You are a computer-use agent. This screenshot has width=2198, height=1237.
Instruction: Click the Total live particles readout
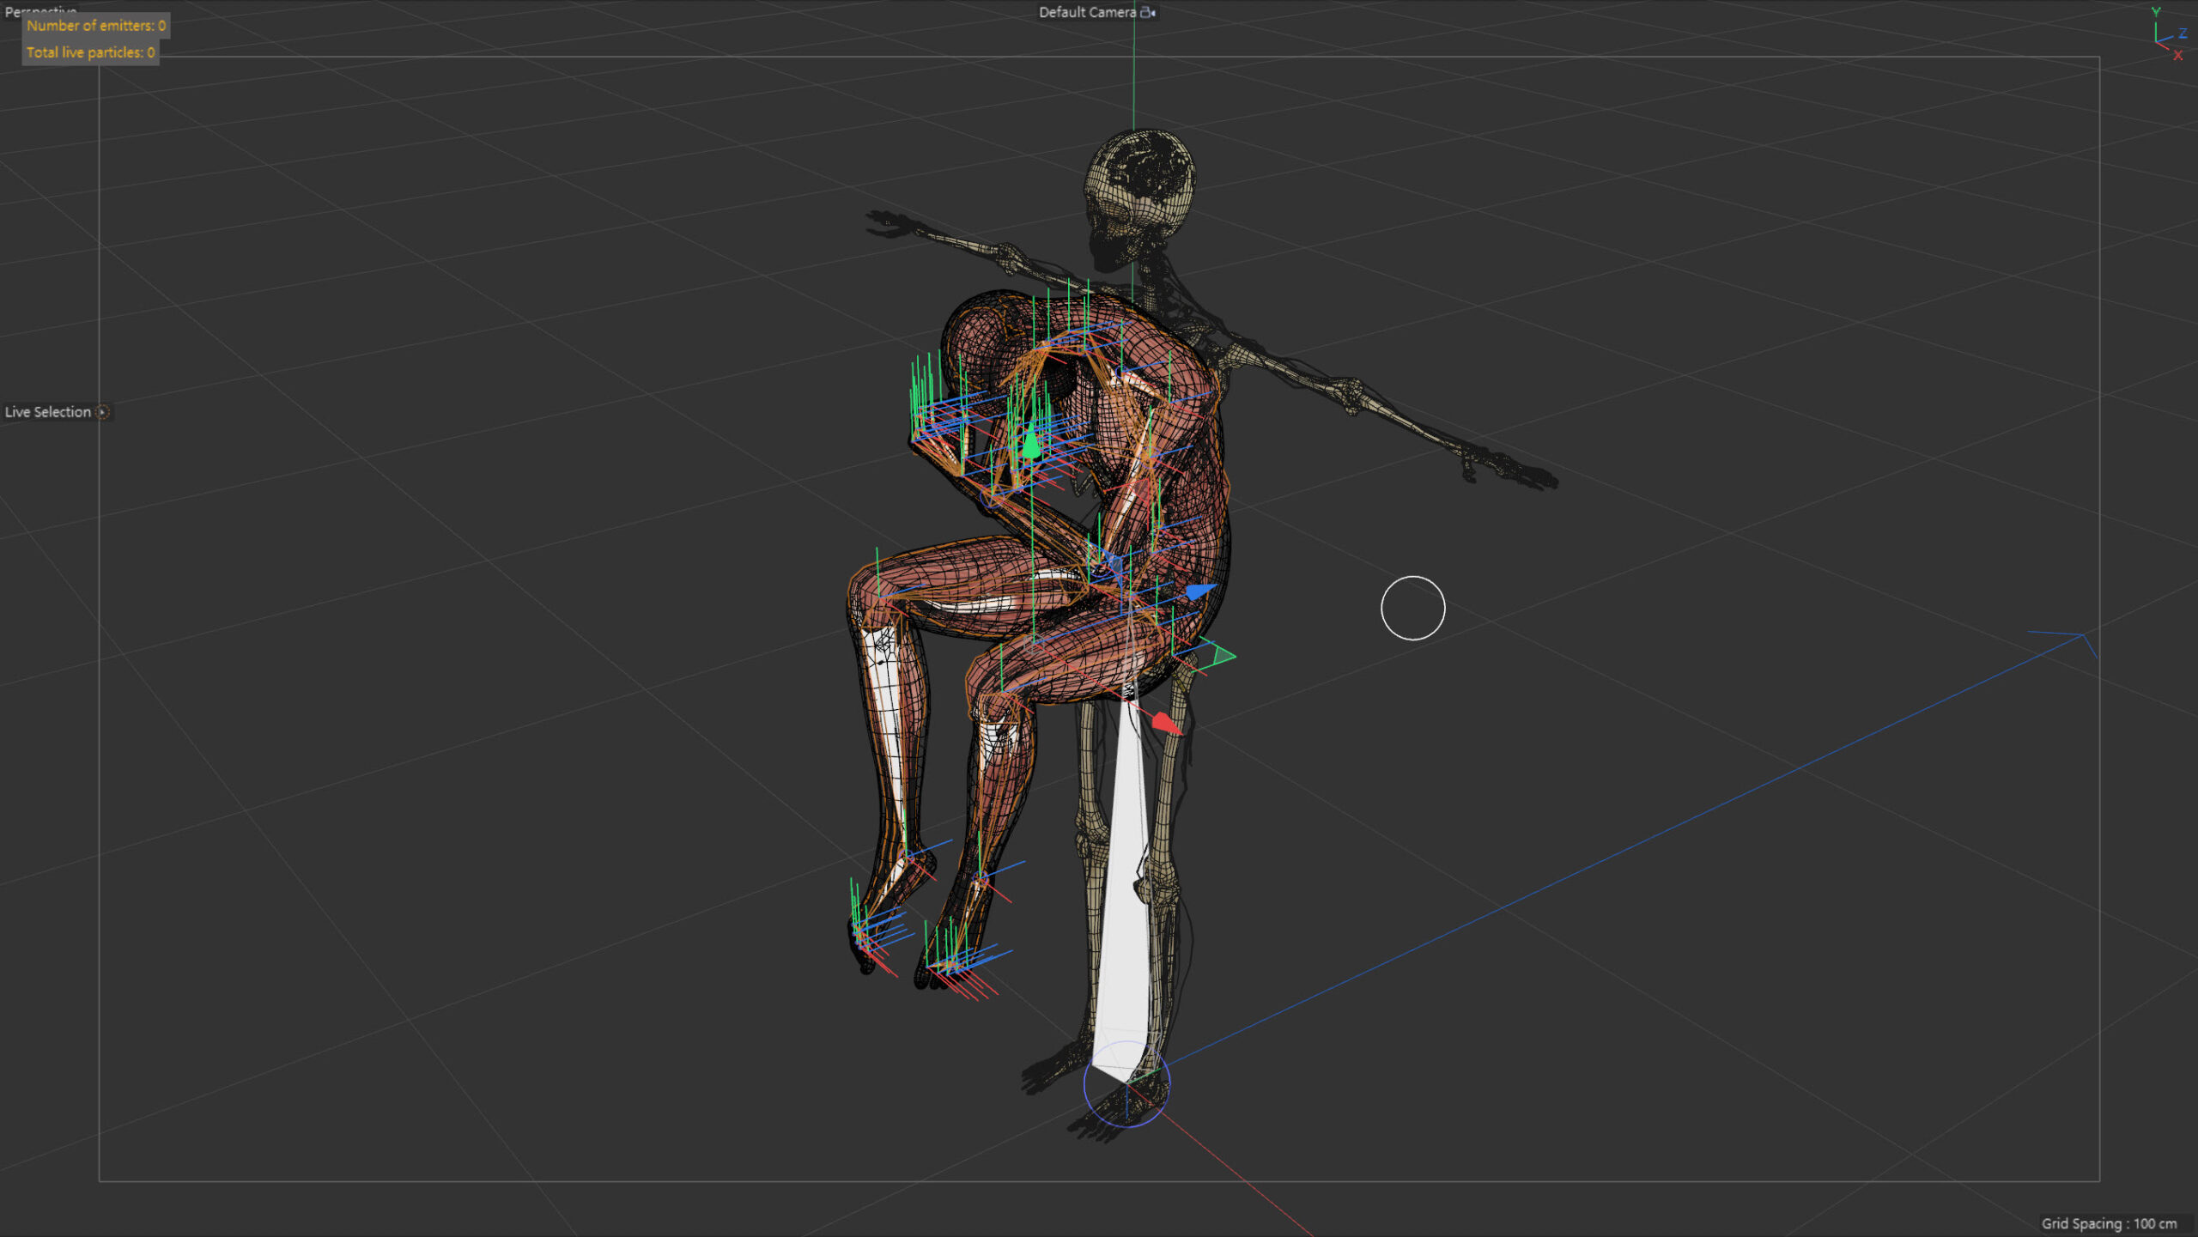pos(90,52)
